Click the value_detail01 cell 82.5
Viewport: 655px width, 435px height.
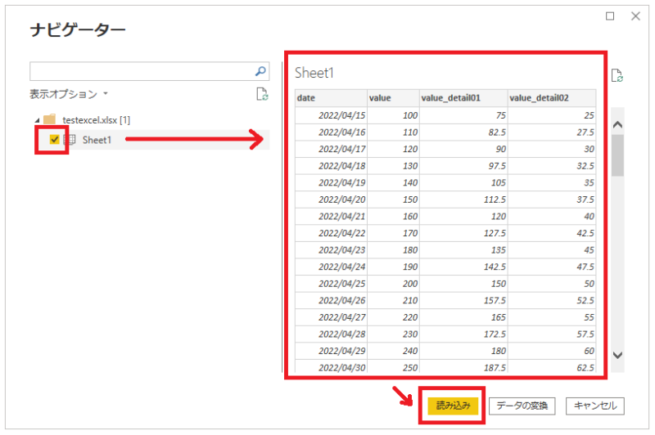pos(463,132)
